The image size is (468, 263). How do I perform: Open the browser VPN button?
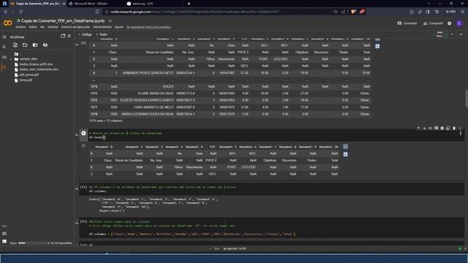[x=450, y=12]
